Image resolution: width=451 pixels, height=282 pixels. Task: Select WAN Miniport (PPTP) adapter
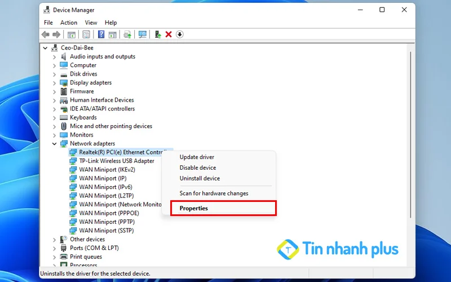click(106, 222)
